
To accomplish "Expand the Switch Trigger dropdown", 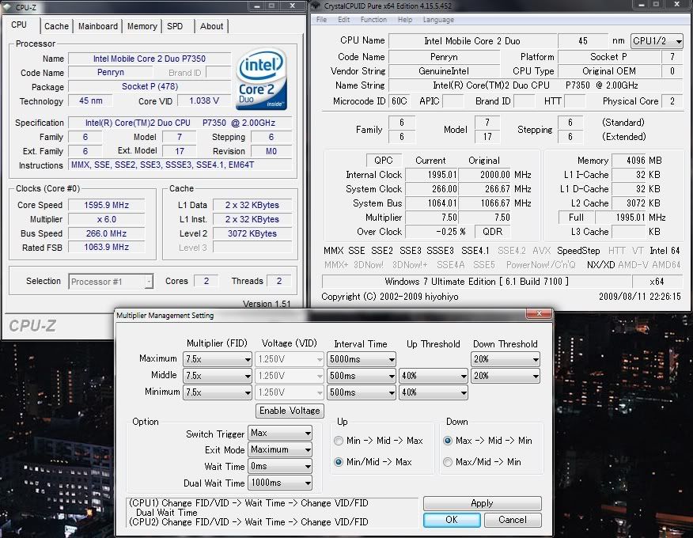I will (280, 434).
